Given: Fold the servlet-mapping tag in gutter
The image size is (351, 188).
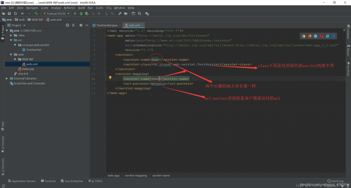Looking at the screenshot, I should (105, 74).
